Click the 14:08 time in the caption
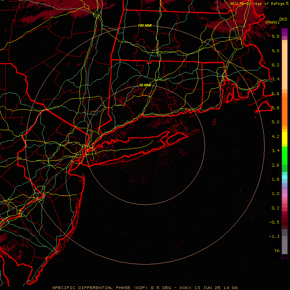 (x=231, y=288)
